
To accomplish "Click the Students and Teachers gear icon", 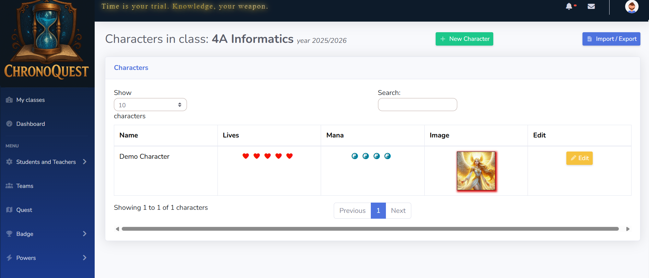I will (x=9, y=162).
